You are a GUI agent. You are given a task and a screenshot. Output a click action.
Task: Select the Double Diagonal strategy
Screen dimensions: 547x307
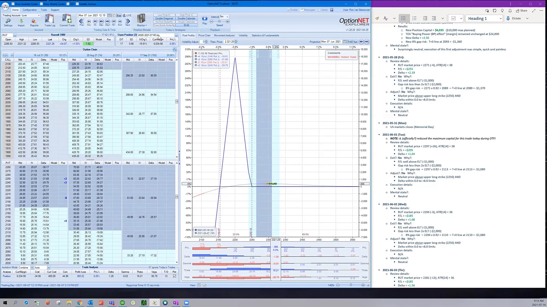point(164,18)
